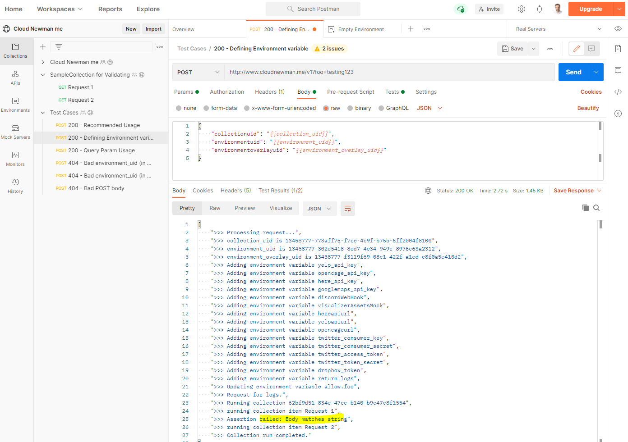628x442 pixels.
Task: Open the user avatar menu
Action: click(558, 9)
